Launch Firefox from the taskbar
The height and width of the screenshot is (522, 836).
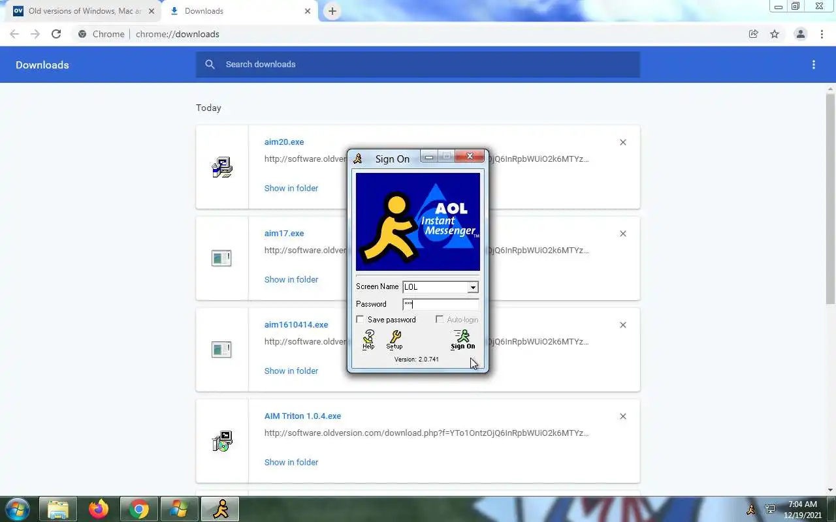tap(99, 509)
